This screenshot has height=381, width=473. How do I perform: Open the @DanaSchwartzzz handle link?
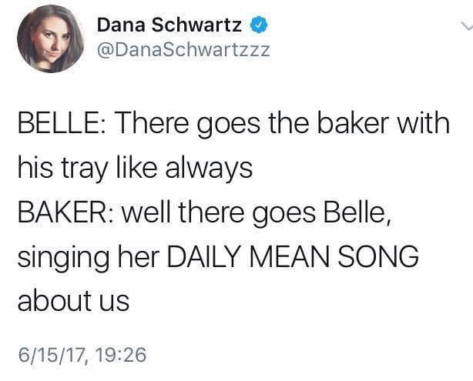pyautogui.click(x=183, y=51)
